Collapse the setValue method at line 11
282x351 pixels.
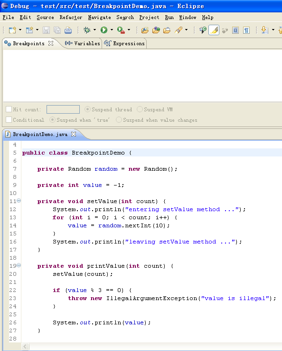coord(19,200)
